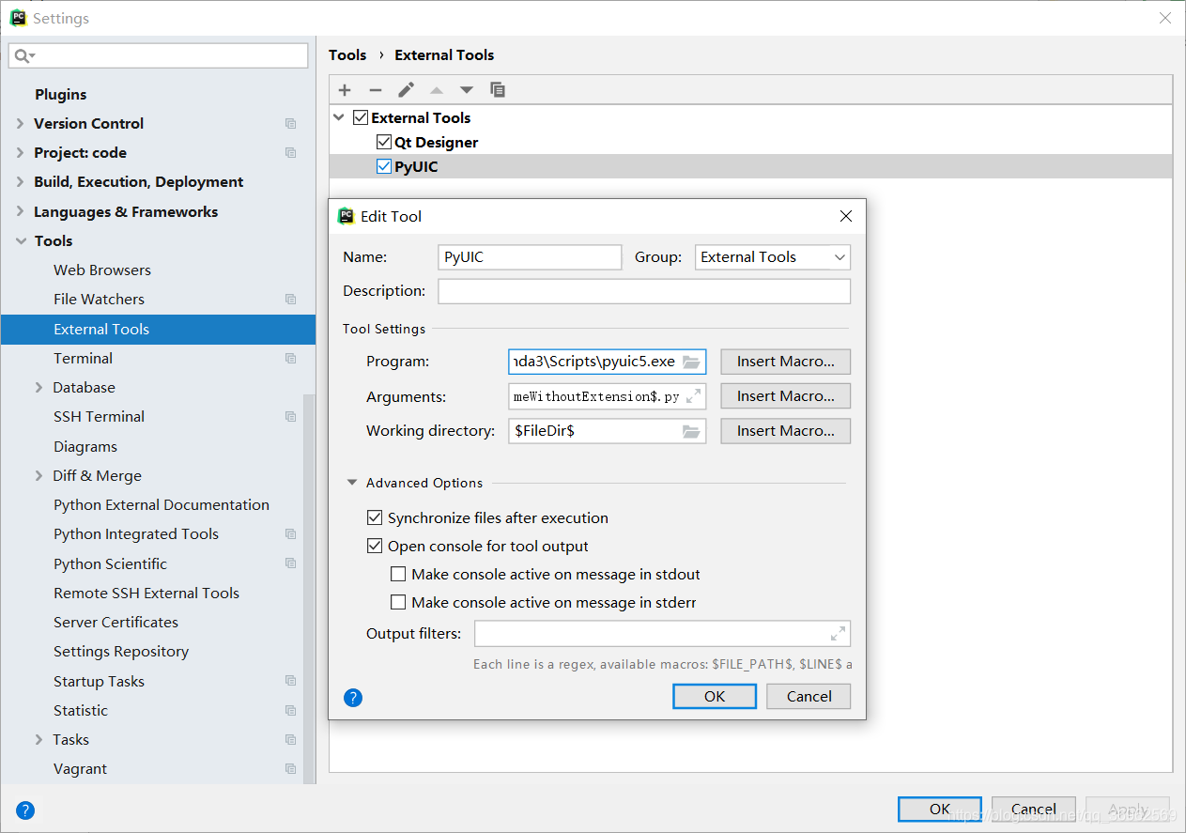This screenshot has height=833, width=1186.
Task: Expand Version Control settings node
Action: [x=21, y=124]
